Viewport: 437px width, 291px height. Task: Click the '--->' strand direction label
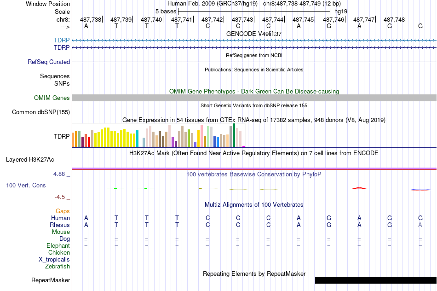point(65,27)
